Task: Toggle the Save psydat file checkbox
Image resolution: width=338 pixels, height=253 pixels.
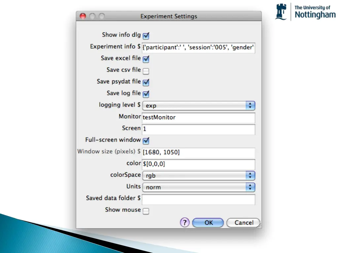Action: [x=146, y=82]
